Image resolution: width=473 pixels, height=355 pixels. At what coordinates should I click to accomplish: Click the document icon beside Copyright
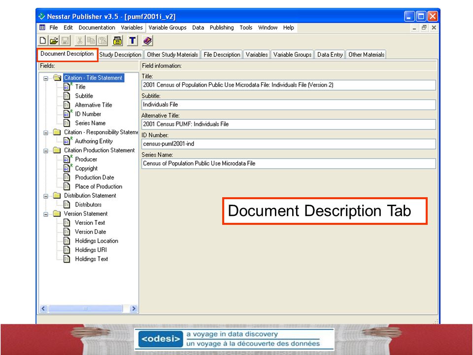[x=67, y=168]
